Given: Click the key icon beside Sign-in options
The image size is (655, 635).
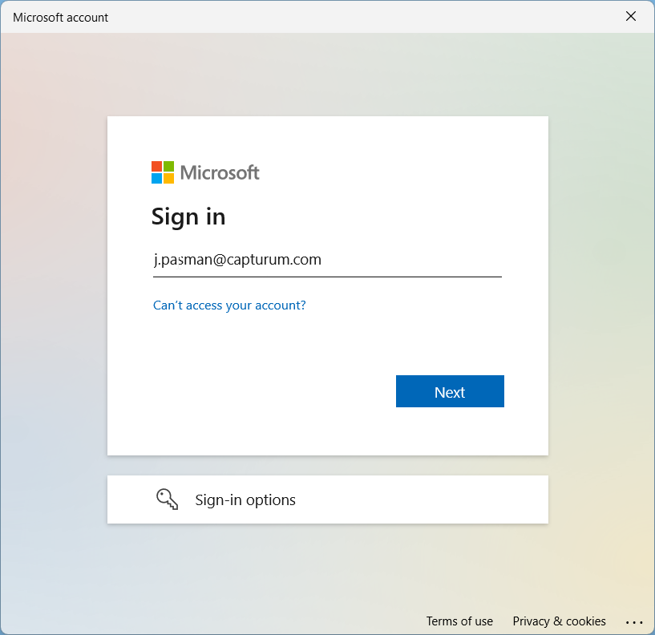Looking at the screenshot, I should pyautogui.click(x=167, y=500).
